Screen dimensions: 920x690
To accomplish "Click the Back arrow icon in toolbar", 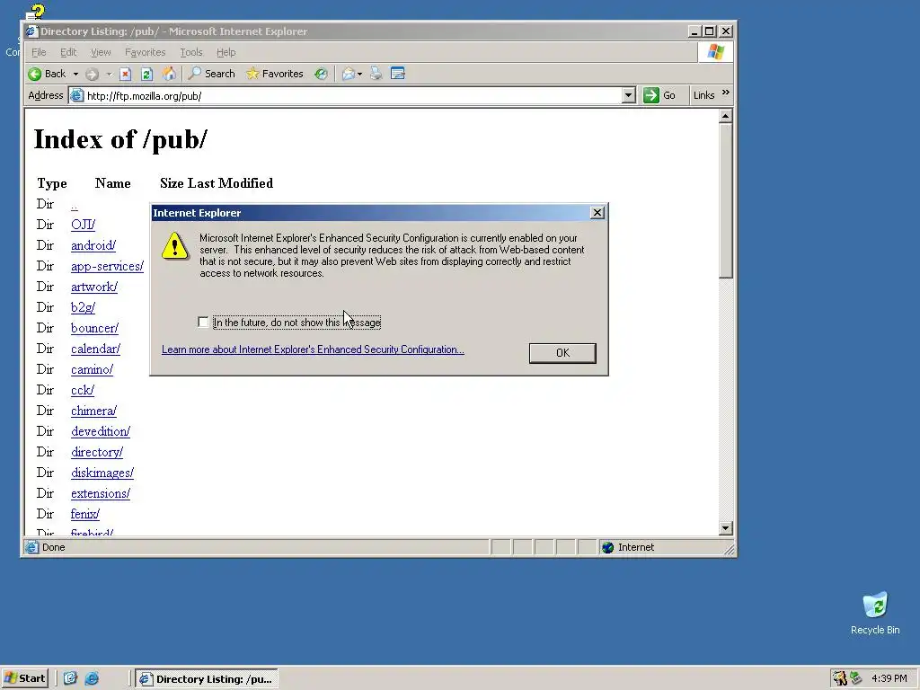I will (35, 74).
